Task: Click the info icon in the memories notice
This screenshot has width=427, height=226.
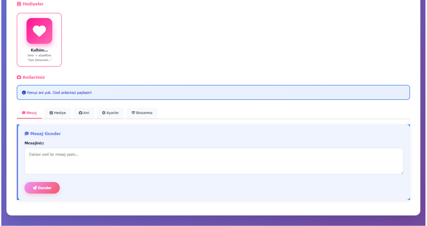Action: (x=24, y=93)
